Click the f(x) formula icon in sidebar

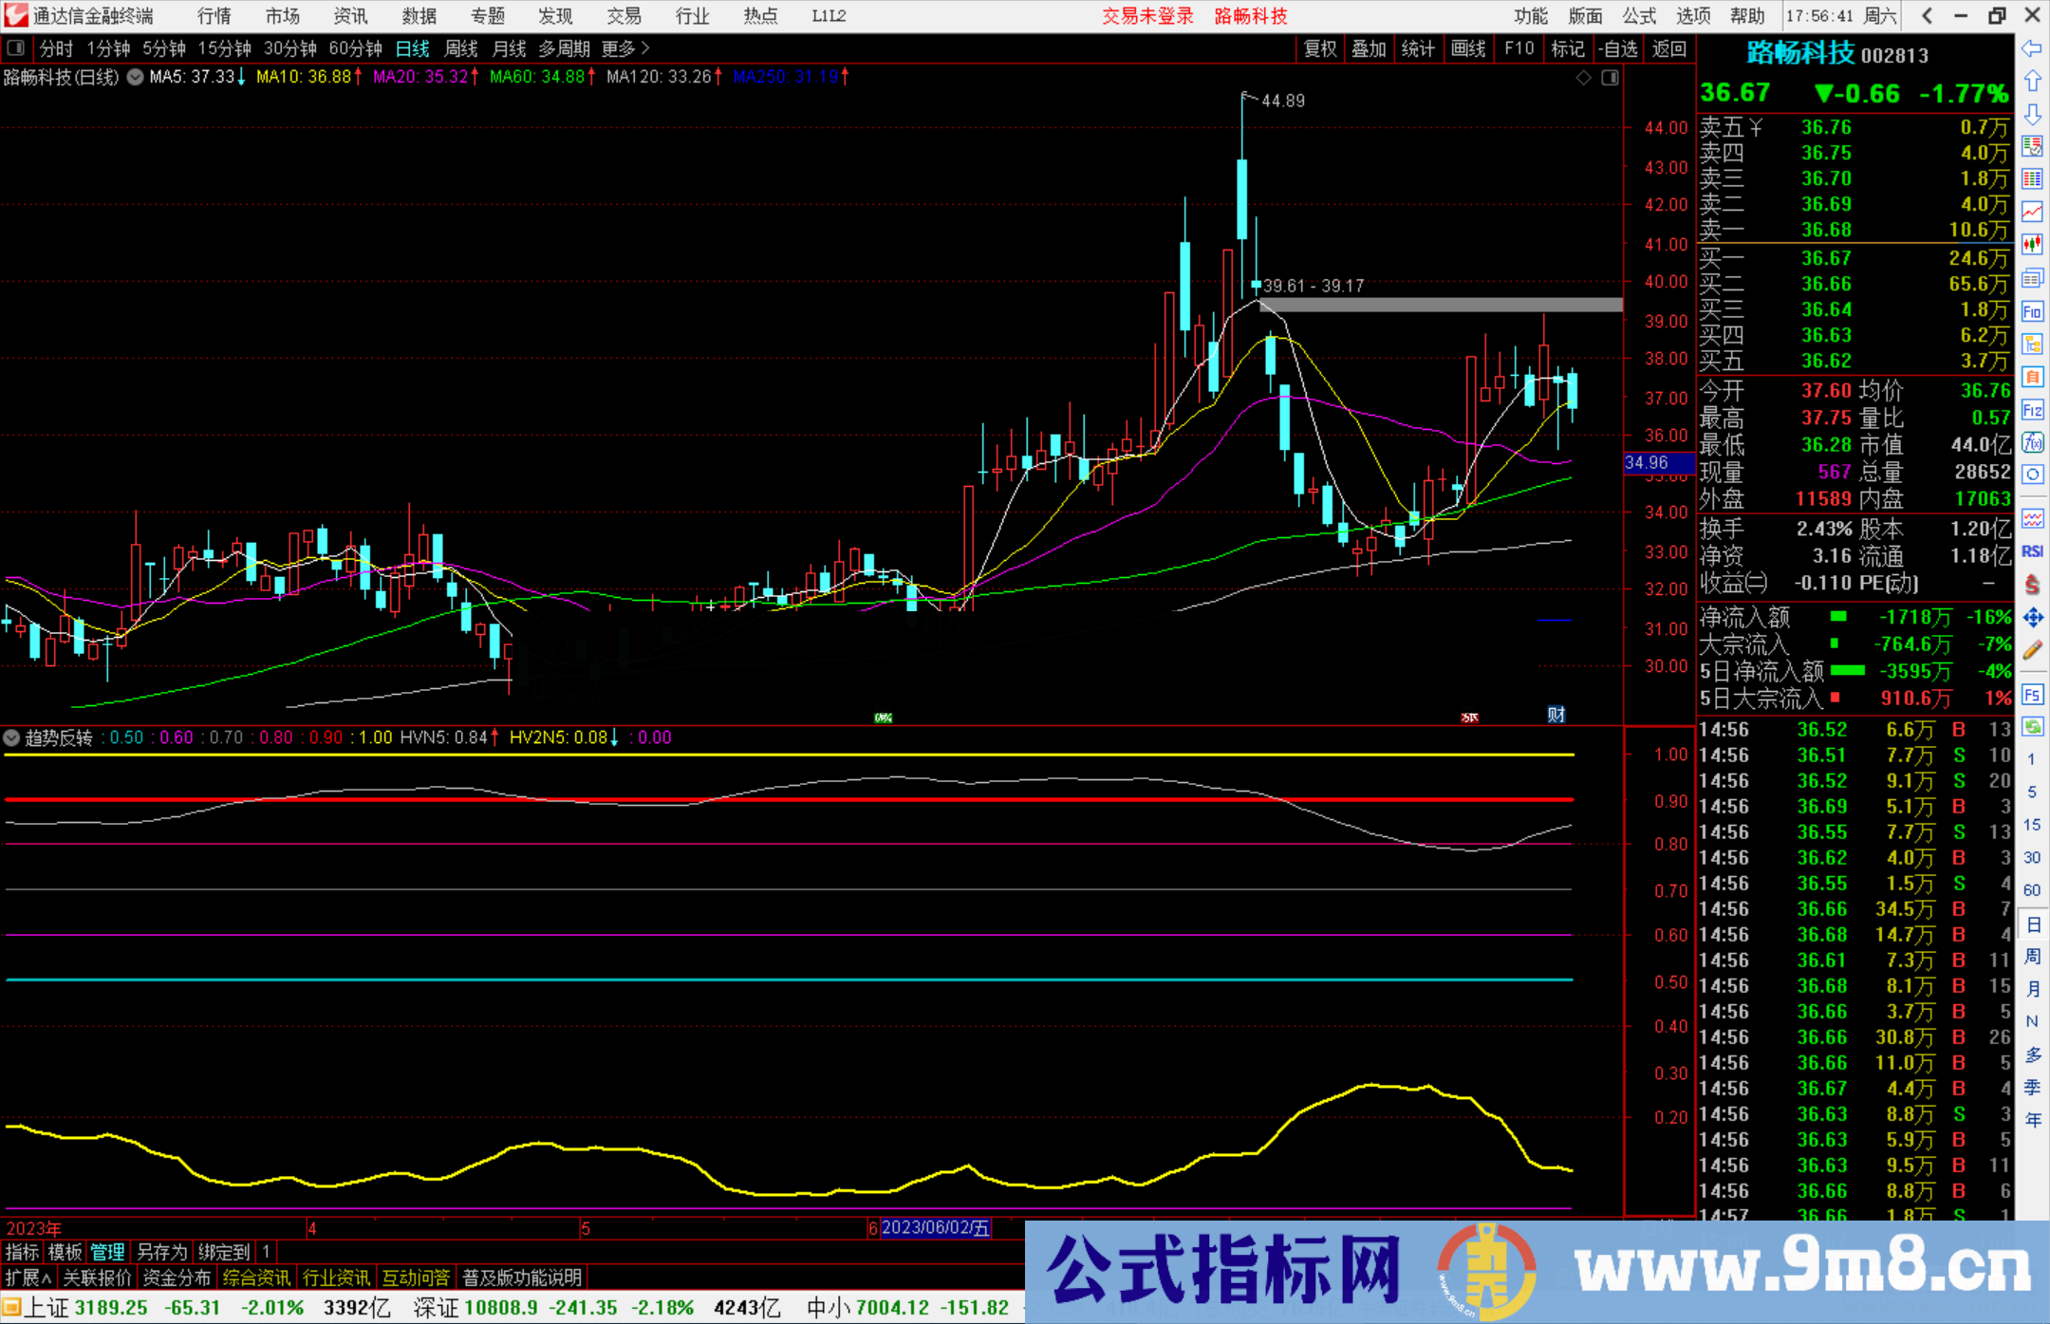(2033, 443)
